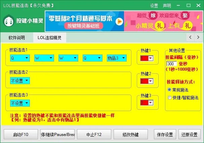Open second dropdown (W) in 技能连击1
The width and height of the screenshot is (204, 143).
pyautogui.click(x=44, y=58)
